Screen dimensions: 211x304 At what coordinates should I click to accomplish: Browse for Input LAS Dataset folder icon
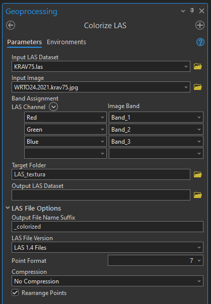coord(198,66)
